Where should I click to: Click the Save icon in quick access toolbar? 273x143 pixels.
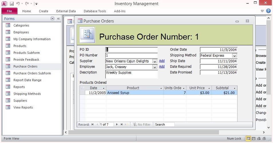tap(12, 4)
